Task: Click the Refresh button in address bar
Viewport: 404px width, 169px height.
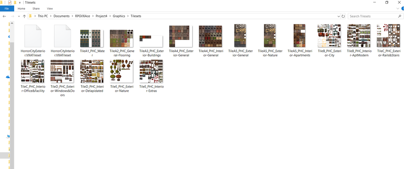Action: coord(343,16)
